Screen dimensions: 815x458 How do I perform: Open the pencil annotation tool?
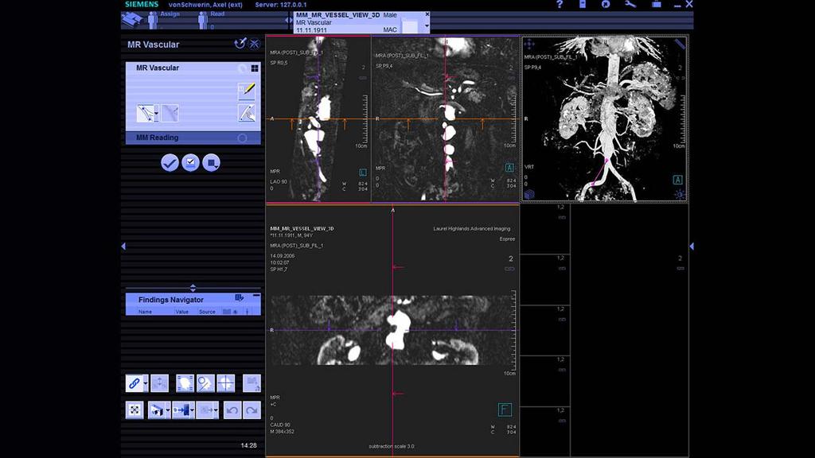point(248,90)
